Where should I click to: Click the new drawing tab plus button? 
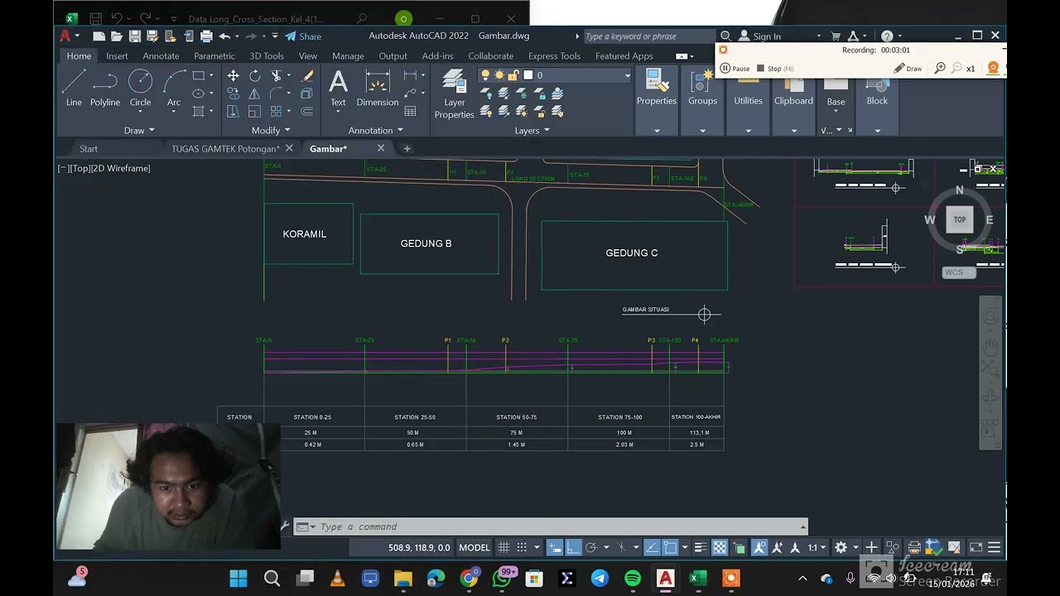407,149
